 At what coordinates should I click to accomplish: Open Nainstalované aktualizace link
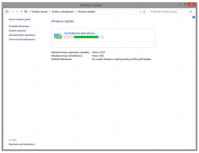[22, 144]
